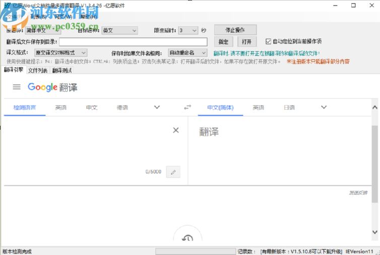Click the 发送反馈 link
380x255 pixels.
pyautogui.click(x=358, y=193)
